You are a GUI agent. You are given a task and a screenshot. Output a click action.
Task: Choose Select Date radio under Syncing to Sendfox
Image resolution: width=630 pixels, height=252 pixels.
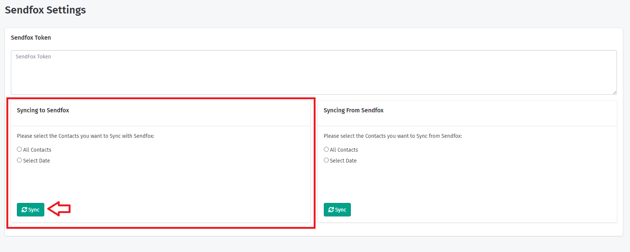(x=20, y=160)
